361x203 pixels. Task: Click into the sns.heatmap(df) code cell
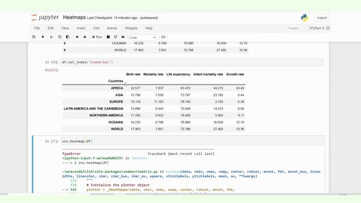(x=192, y=142)
